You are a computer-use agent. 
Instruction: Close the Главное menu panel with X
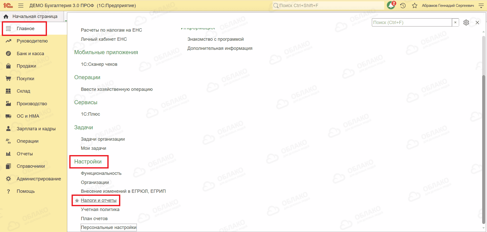477,23
